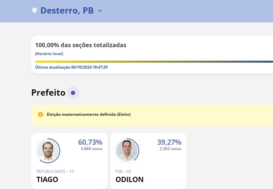Screen dimensions: 273x189
Task: Select the Desterro, PB city title
Action: pyautogui.click(x=67, y=10)
